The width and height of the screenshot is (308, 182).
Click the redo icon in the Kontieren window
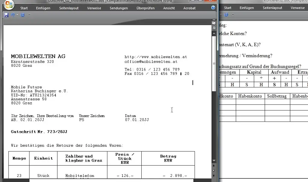pos(226,15)
